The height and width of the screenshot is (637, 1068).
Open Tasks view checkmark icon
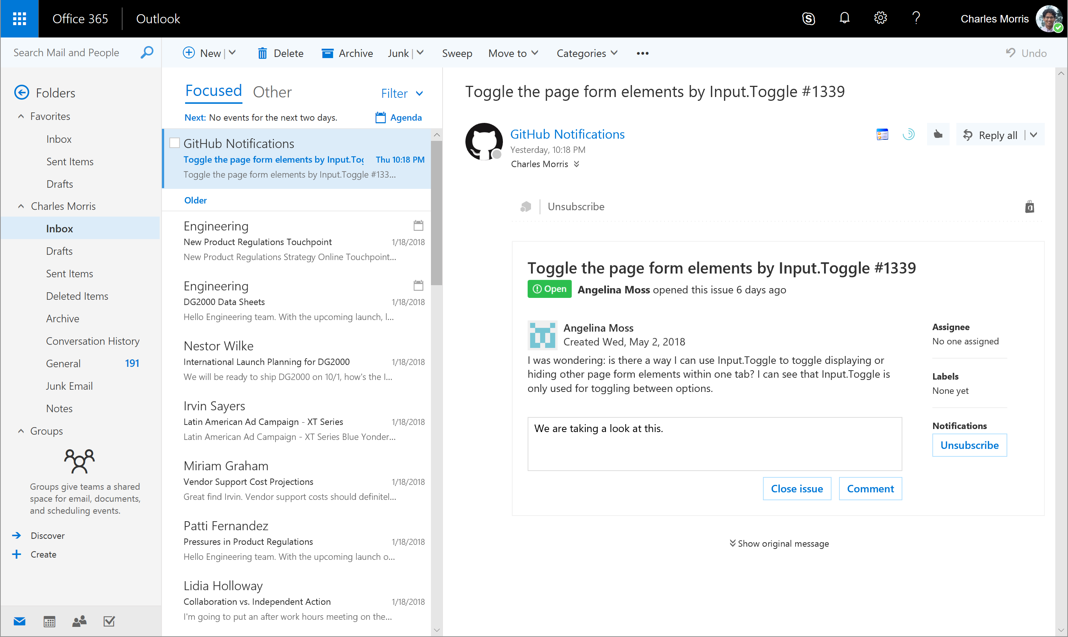coord(109,621)
